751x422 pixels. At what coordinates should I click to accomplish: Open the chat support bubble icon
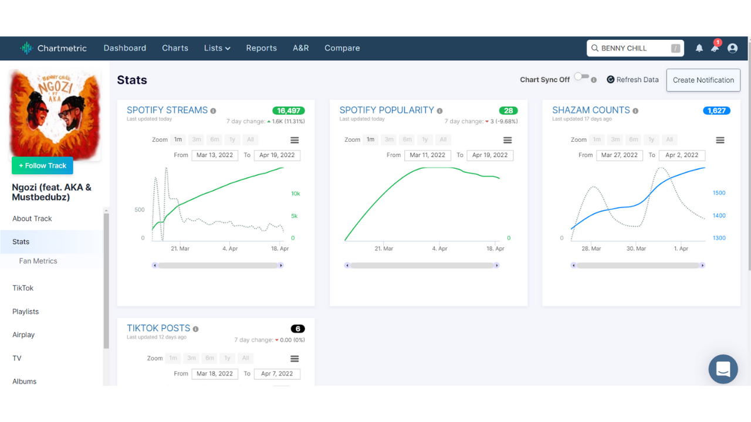click(723, 369)
